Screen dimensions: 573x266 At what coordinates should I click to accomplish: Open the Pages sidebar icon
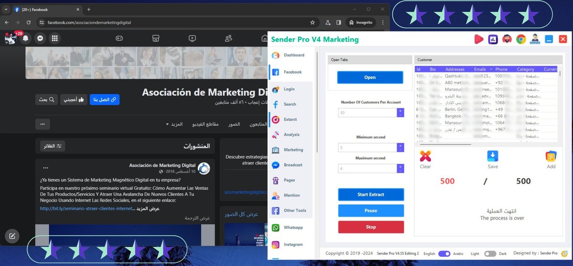pyautogui.click(x=276, y=180)
